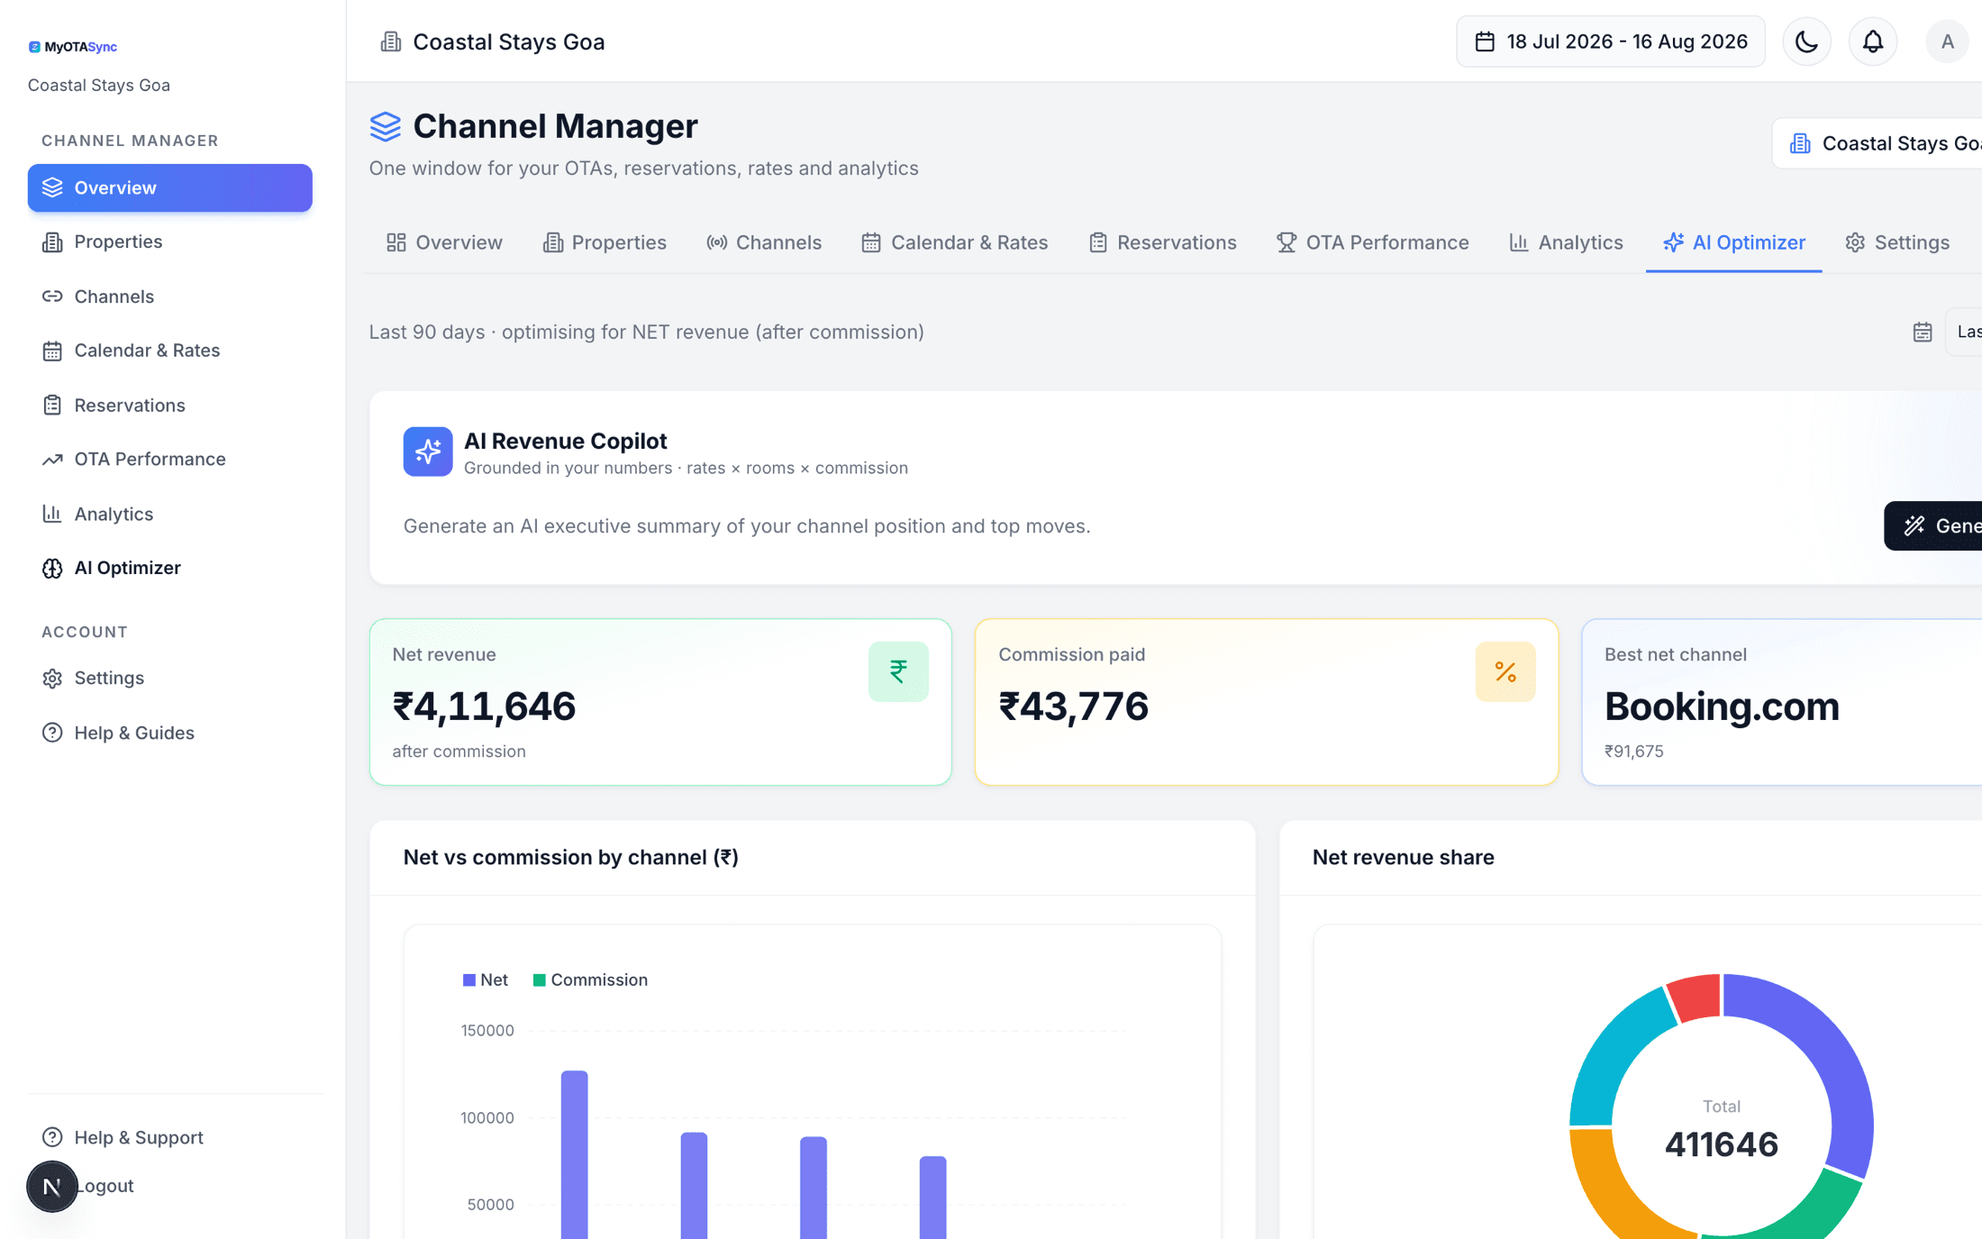This screenshot has width=1982, height=1239.
Task: Toggle dark mode moon icon
Action: coord(1806,41)
